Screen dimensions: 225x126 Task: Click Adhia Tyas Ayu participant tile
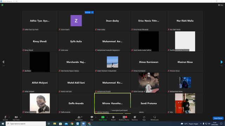click(x=40, y=21)
